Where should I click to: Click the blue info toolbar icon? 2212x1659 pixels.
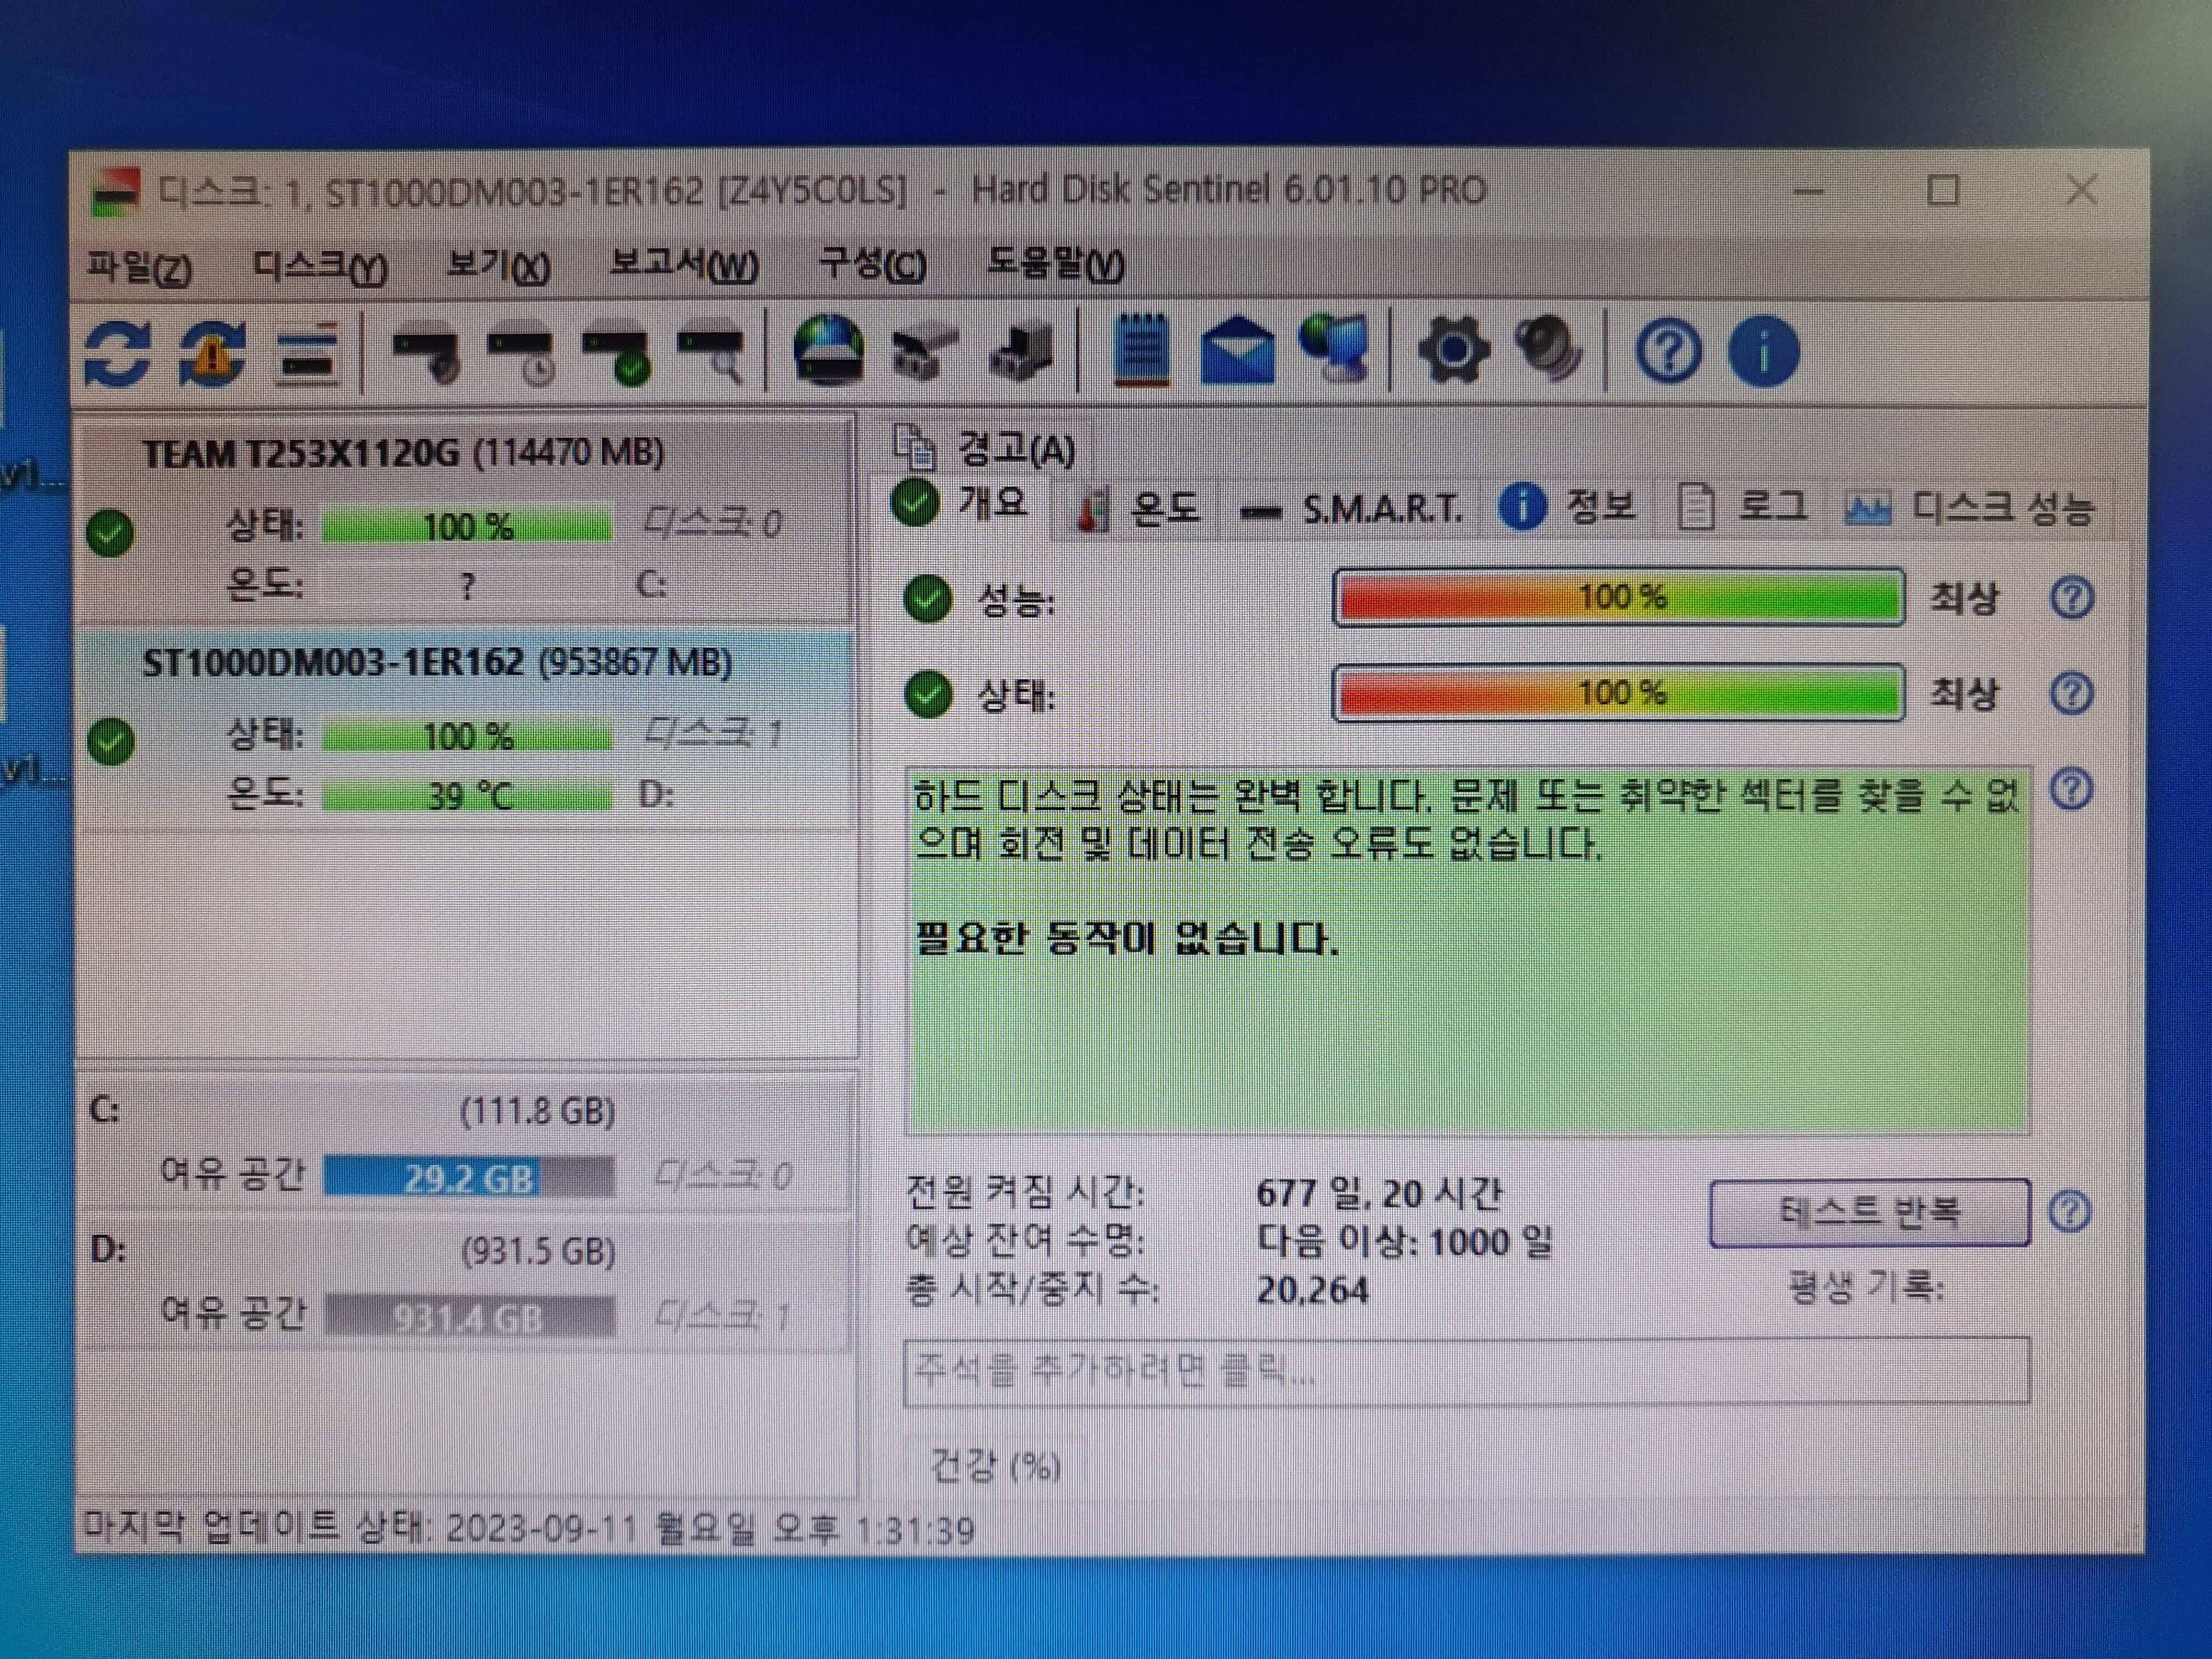coord(1763,352)
